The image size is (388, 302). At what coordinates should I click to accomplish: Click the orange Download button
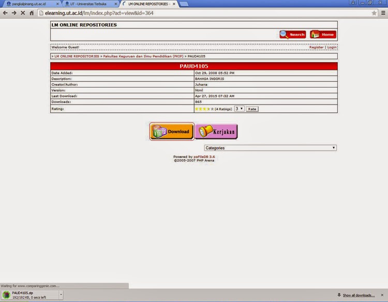[172, 131]
